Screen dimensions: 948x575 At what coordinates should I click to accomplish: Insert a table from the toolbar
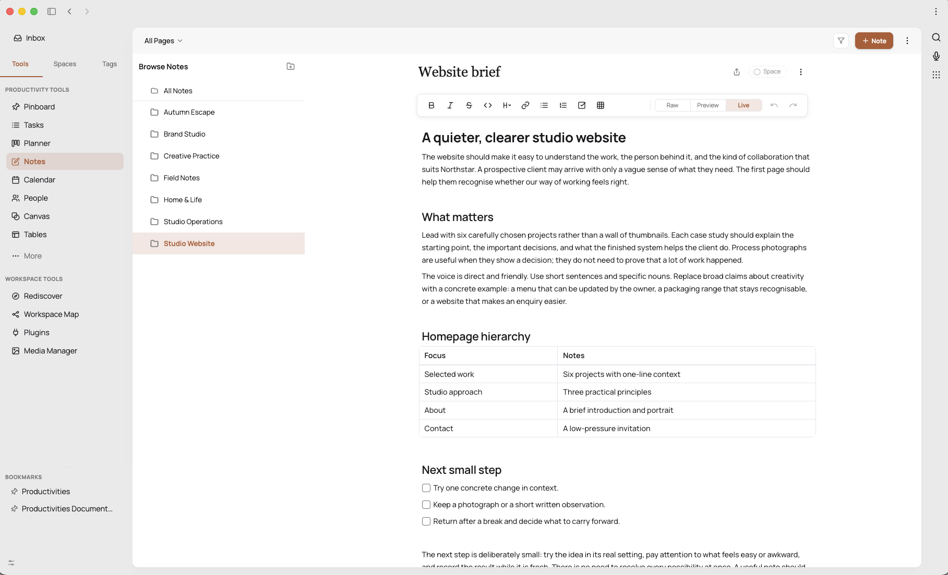click(600, 105)
